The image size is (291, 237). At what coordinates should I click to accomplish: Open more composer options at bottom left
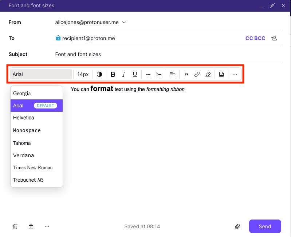pos(47,226)
